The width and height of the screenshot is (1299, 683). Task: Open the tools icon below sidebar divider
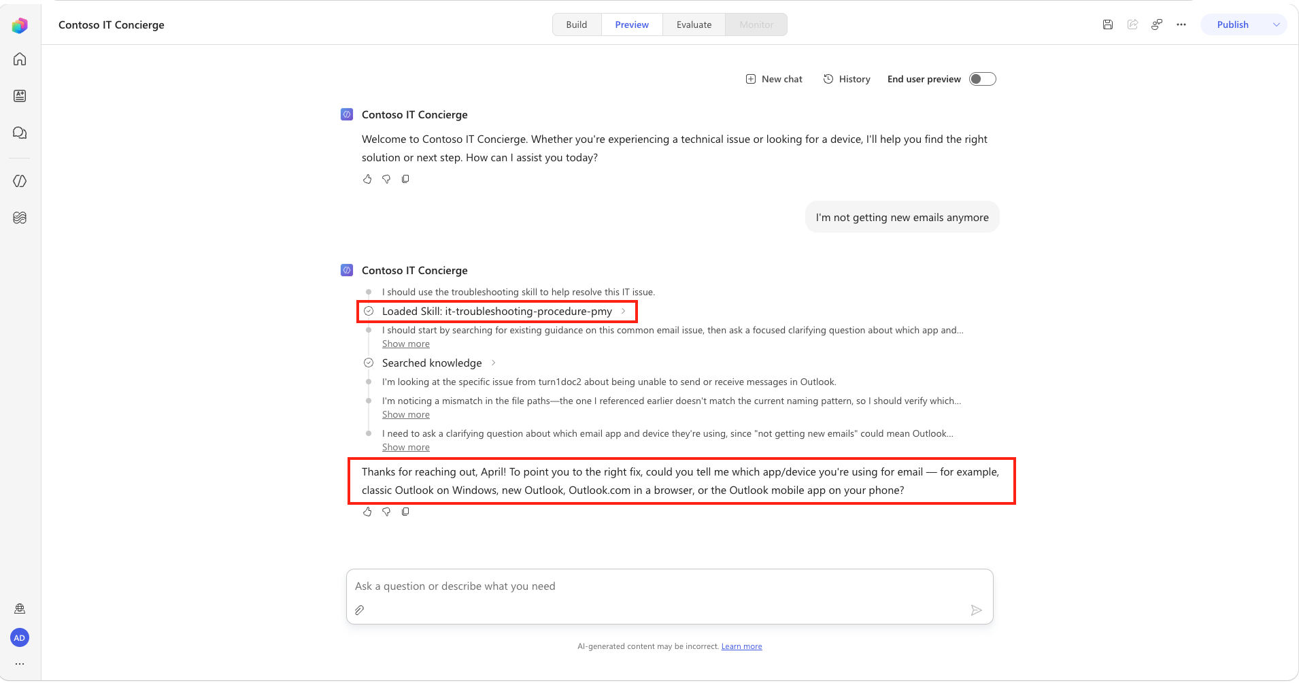click(x=20, y=181)
